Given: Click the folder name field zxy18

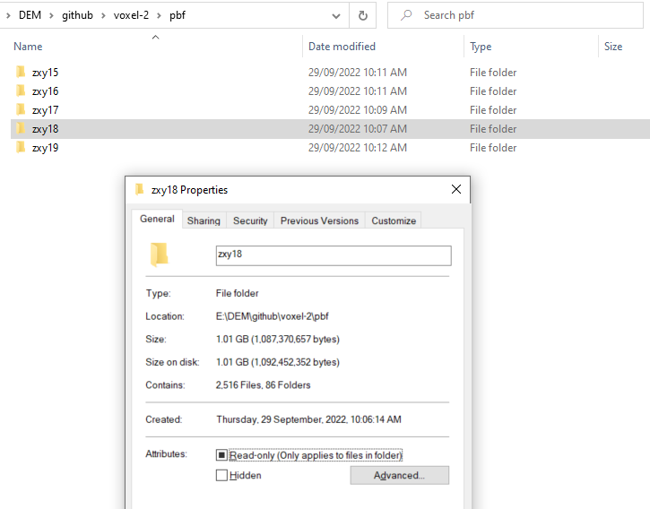Looking at the screenshot, I should [x=334, y=255].
